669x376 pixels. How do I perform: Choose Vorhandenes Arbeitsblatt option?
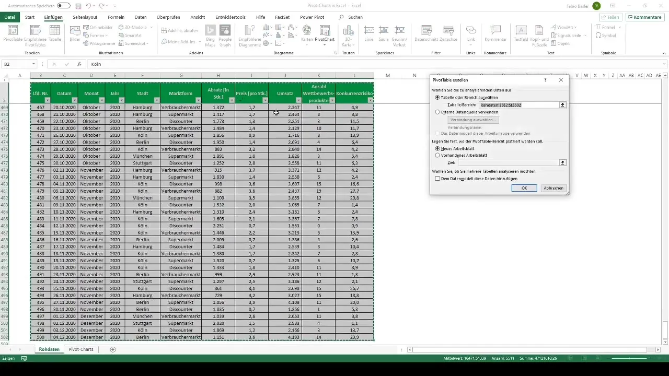(437, 155)
